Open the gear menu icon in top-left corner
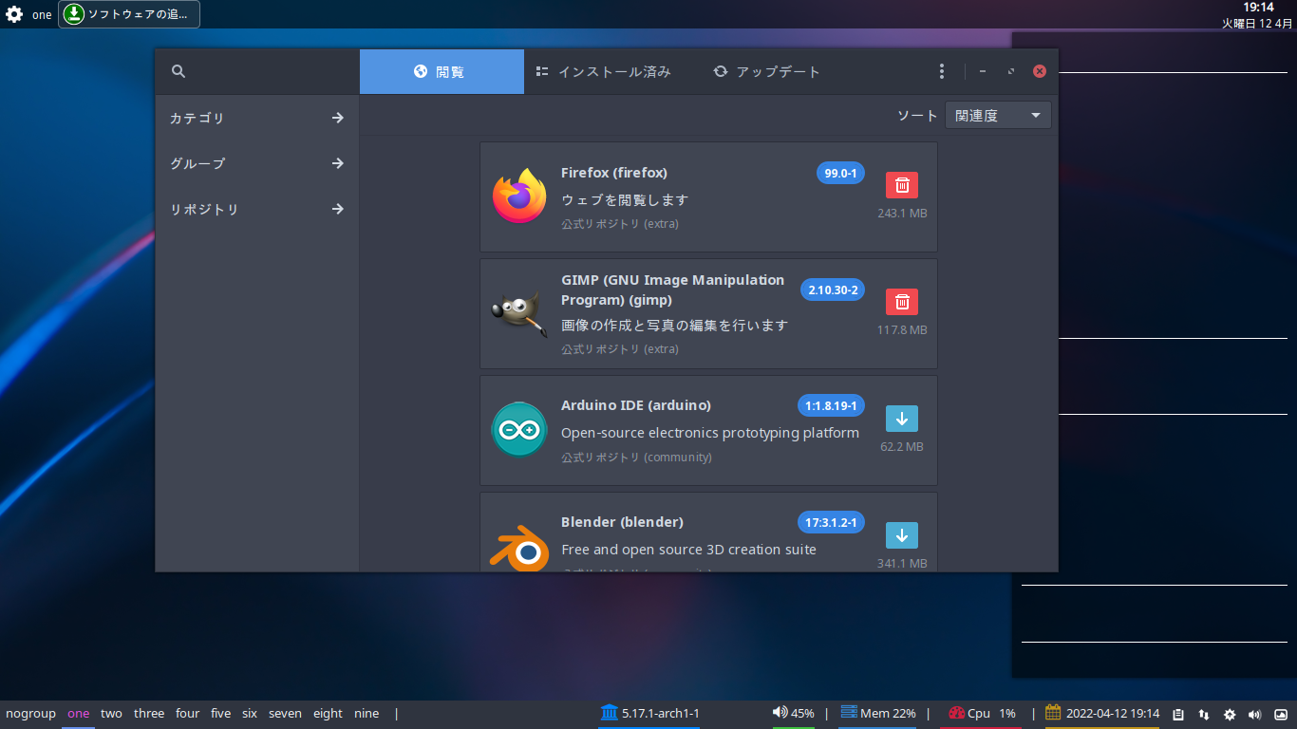1297x729 pixels. click(x=14, y=14)
